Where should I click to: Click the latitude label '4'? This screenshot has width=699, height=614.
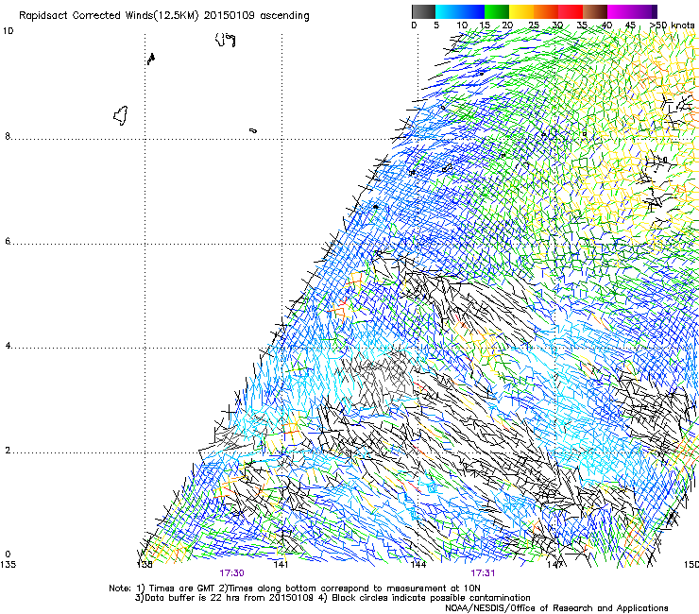click(8, 346)
